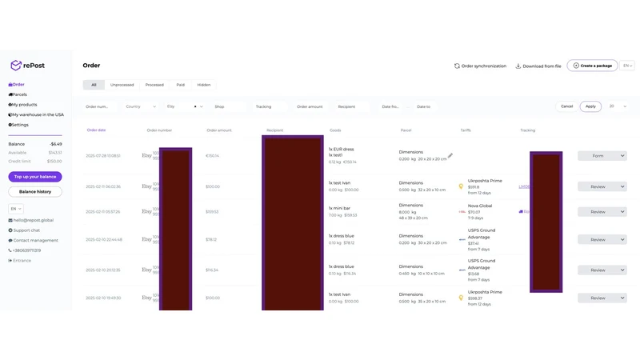Open the EN language selector in the header
The height and width of the screenshot is (360, 640).
click(627, 66)
